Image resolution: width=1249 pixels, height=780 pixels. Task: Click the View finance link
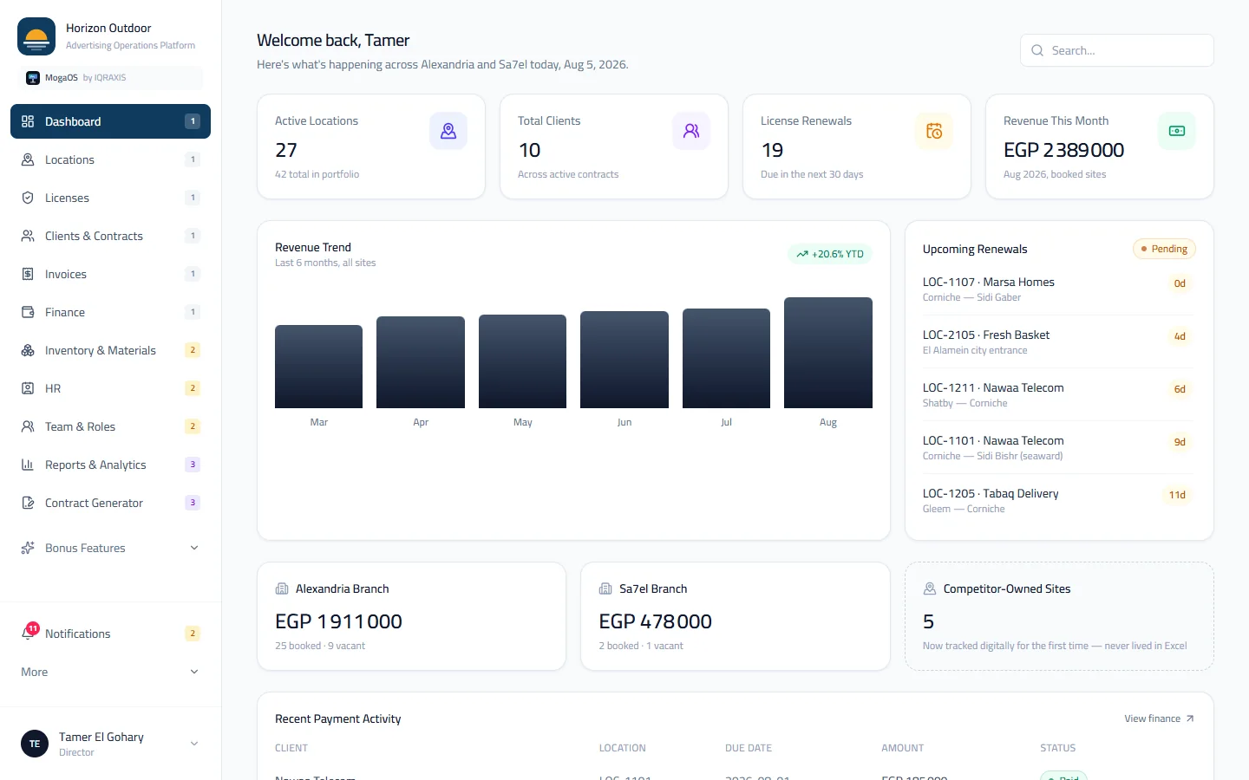(x=1160, y=718)
